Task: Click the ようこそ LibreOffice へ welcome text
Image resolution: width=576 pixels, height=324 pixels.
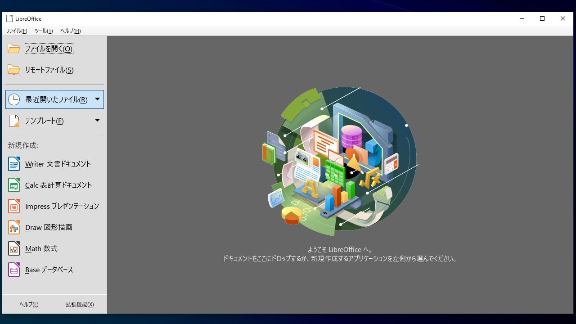Action: (x=340, y=249)
